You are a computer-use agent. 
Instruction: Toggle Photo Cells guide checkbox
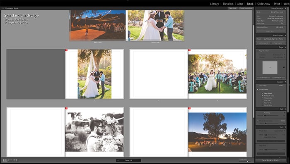(262, 98)
